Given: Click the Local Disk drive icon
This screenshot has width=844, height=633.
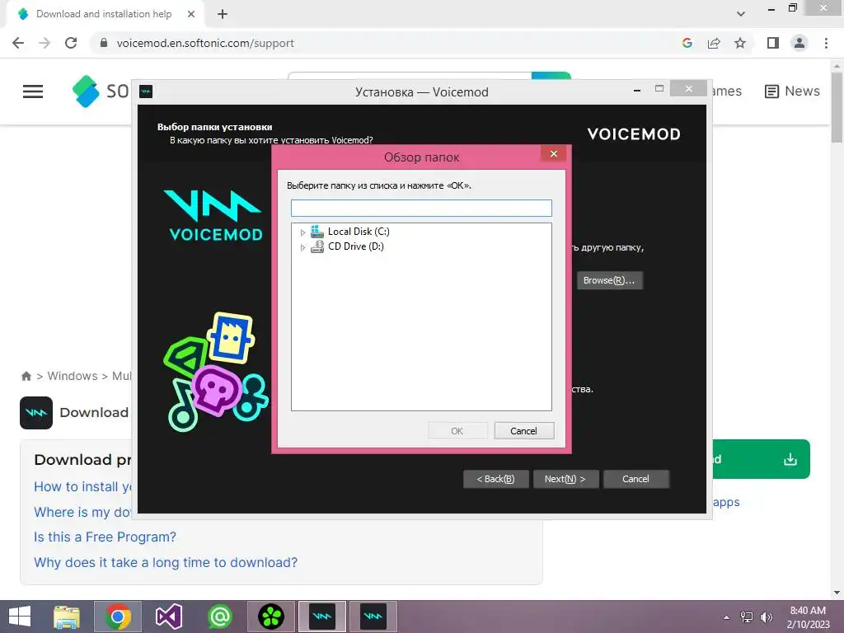Looking at the screenshot, I should point(317,232).
